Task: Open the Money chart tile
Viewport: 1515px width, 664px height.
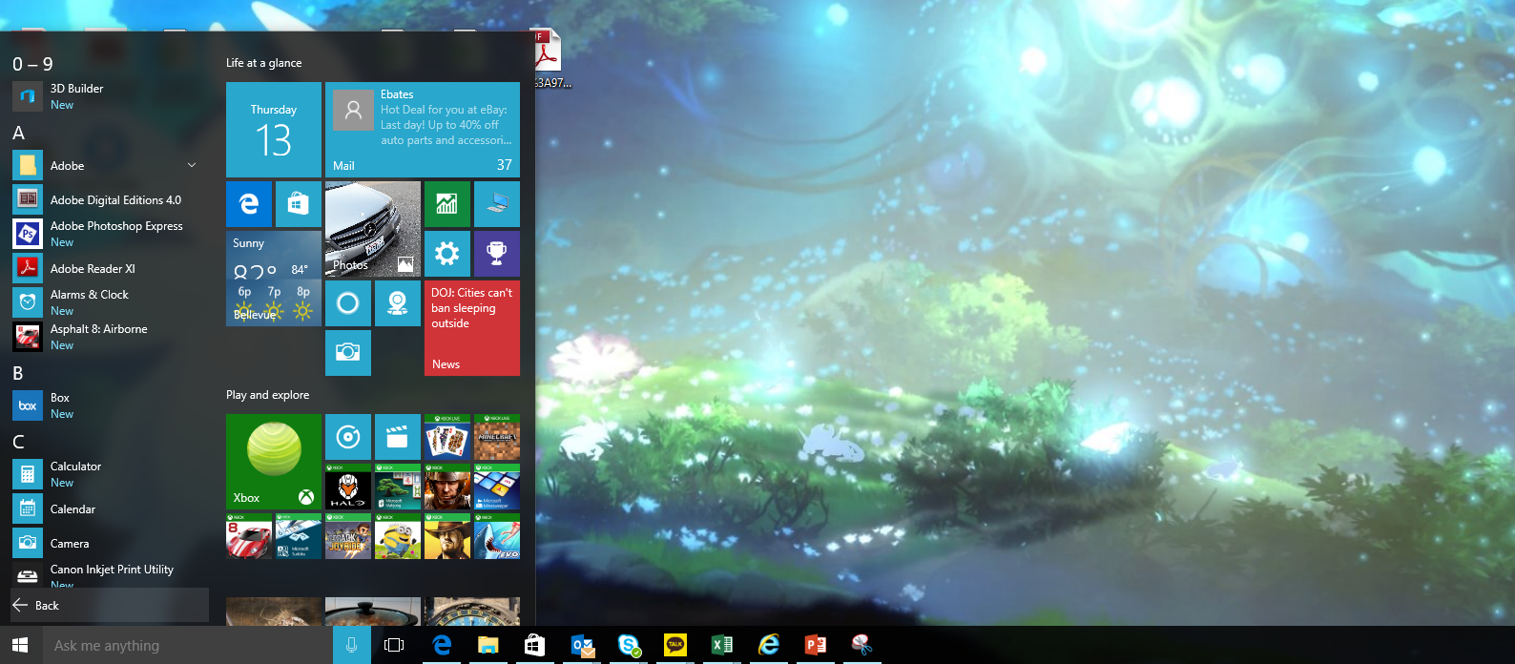Action: click(447, 204)
